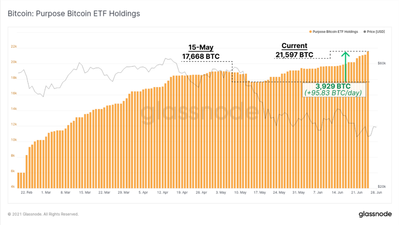Viewport: 399px width, 225px height.
Task: Click the 28. Jun date axis label
Action: pyautogui.click(x=376, y=192)
